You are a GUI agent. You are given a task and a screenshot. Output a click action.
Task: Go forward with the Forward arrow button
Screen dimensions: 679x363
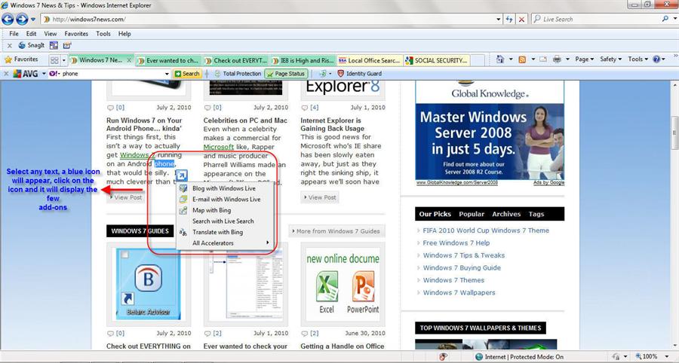coord(22,19)
